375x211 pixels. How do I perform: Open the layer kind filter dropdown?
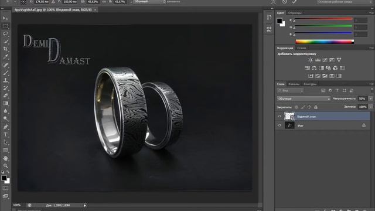coord(290,91)
